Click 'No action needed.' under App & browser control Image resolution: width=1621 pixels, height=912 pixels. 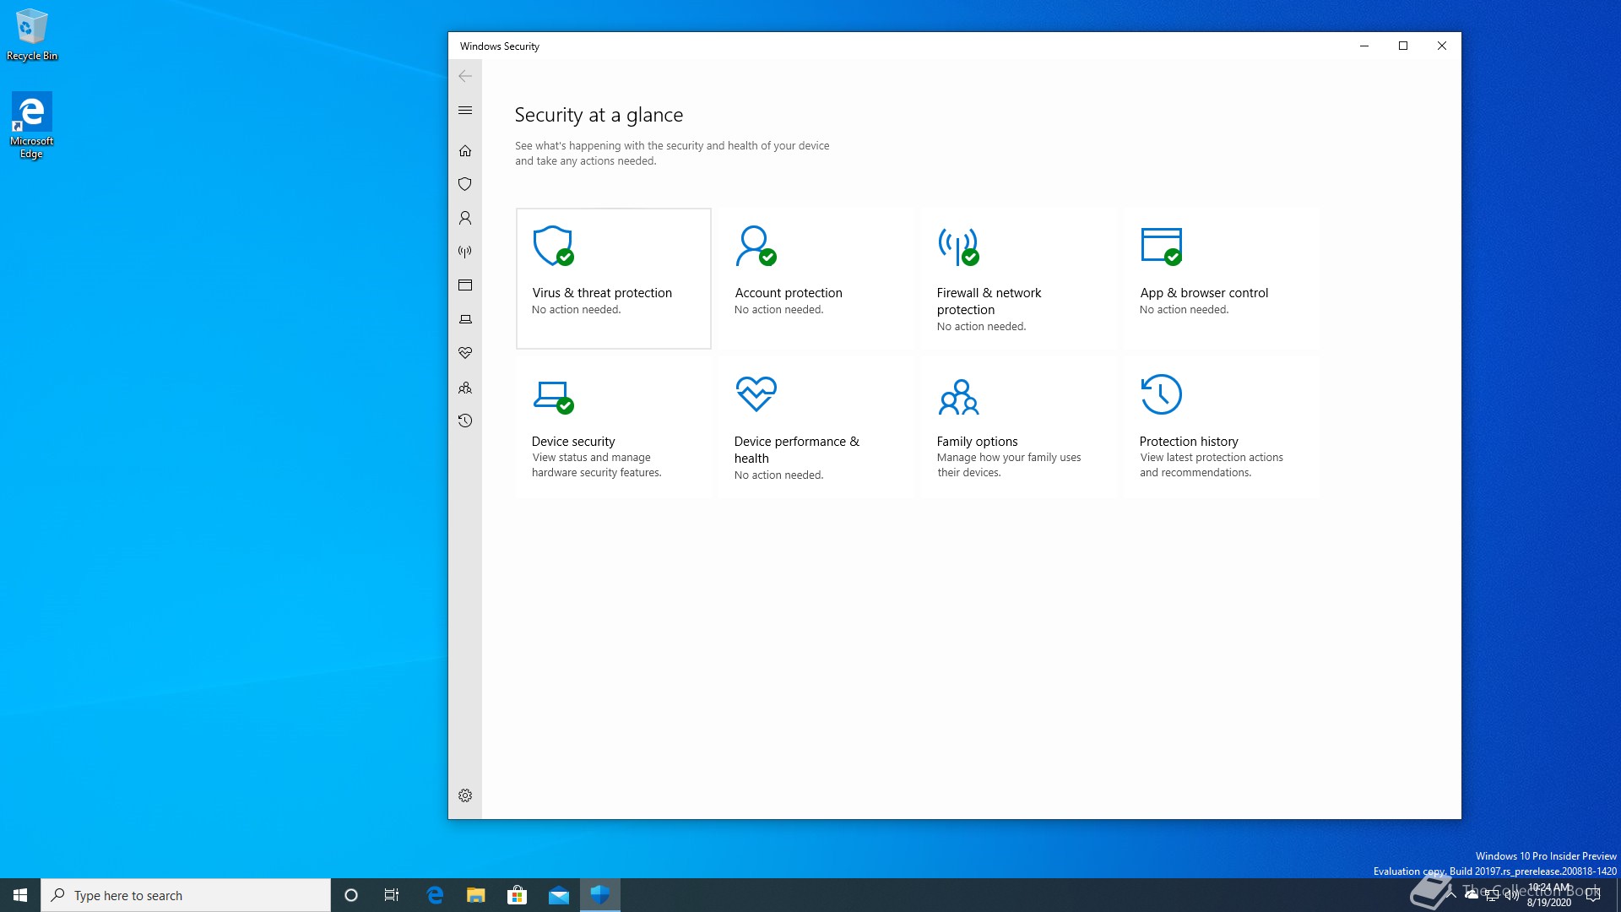pos(1184,310)
